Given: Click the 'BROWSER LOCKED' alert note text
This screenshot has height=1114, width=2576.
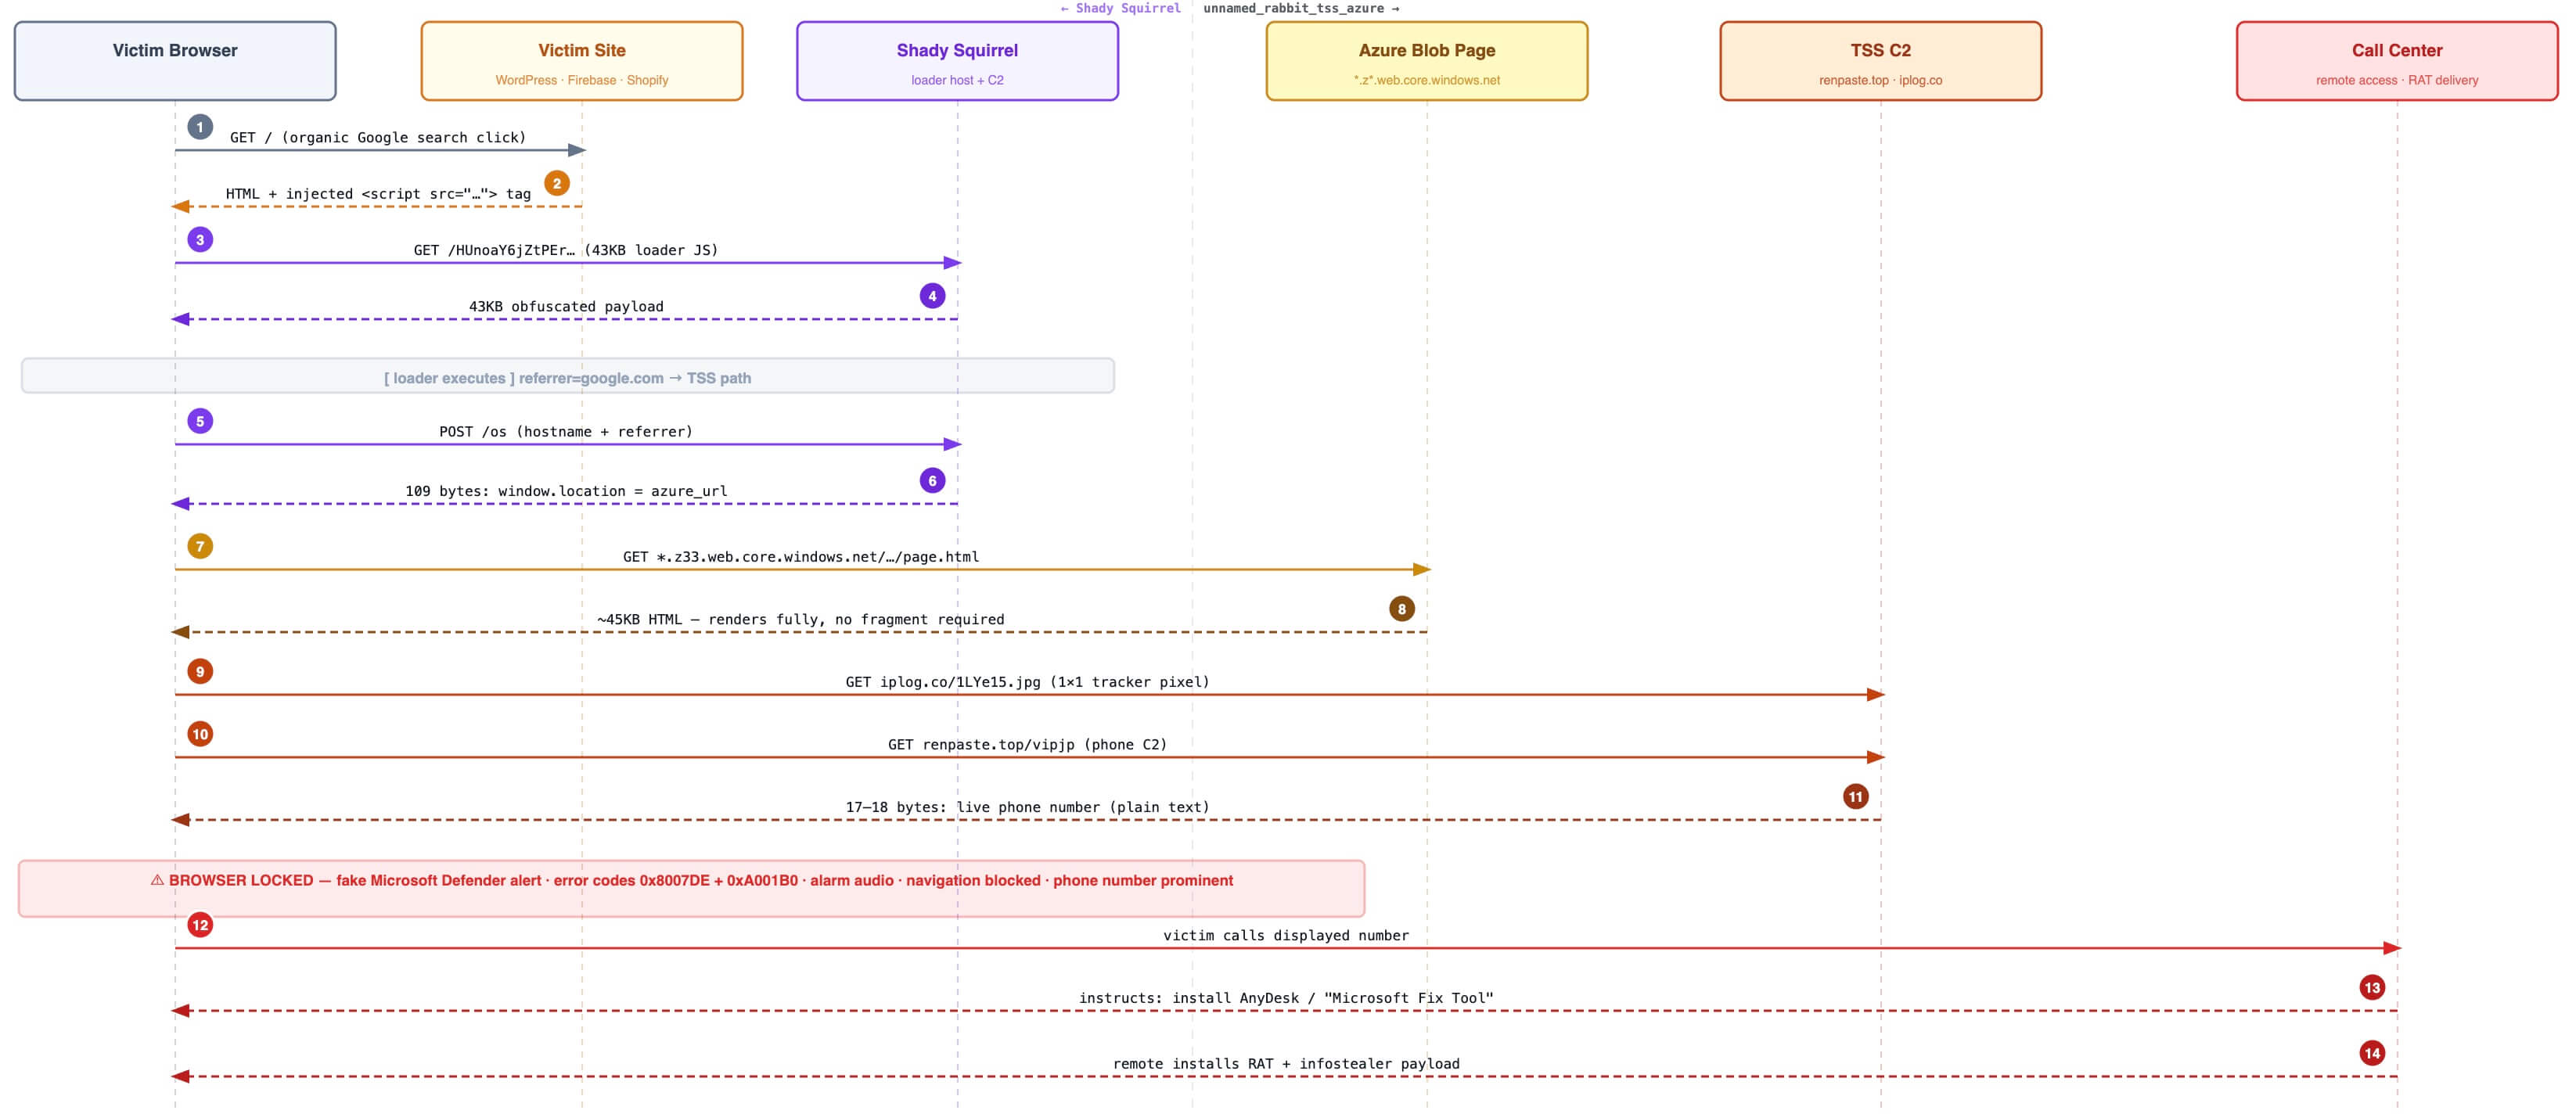Looking at the screenshot, I should 692,881.
